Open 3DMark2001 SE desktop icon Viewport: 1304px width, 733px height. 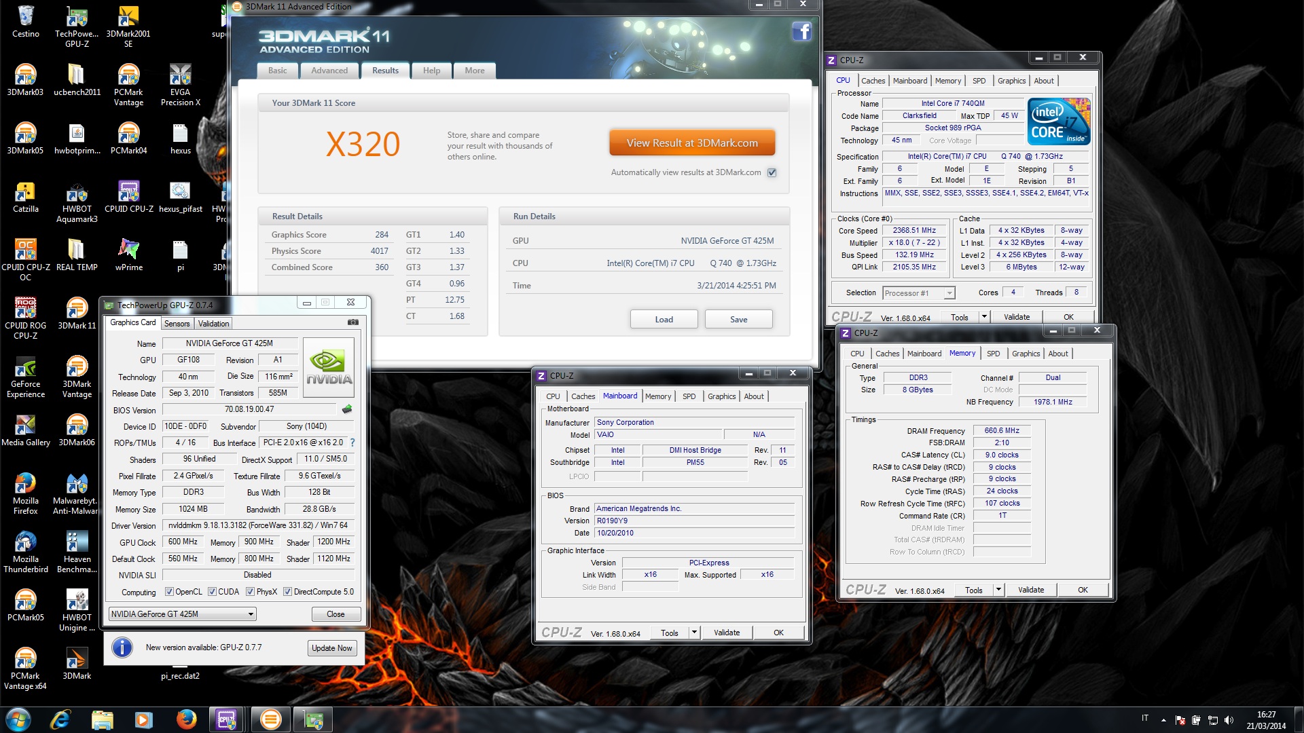(128, 26)
